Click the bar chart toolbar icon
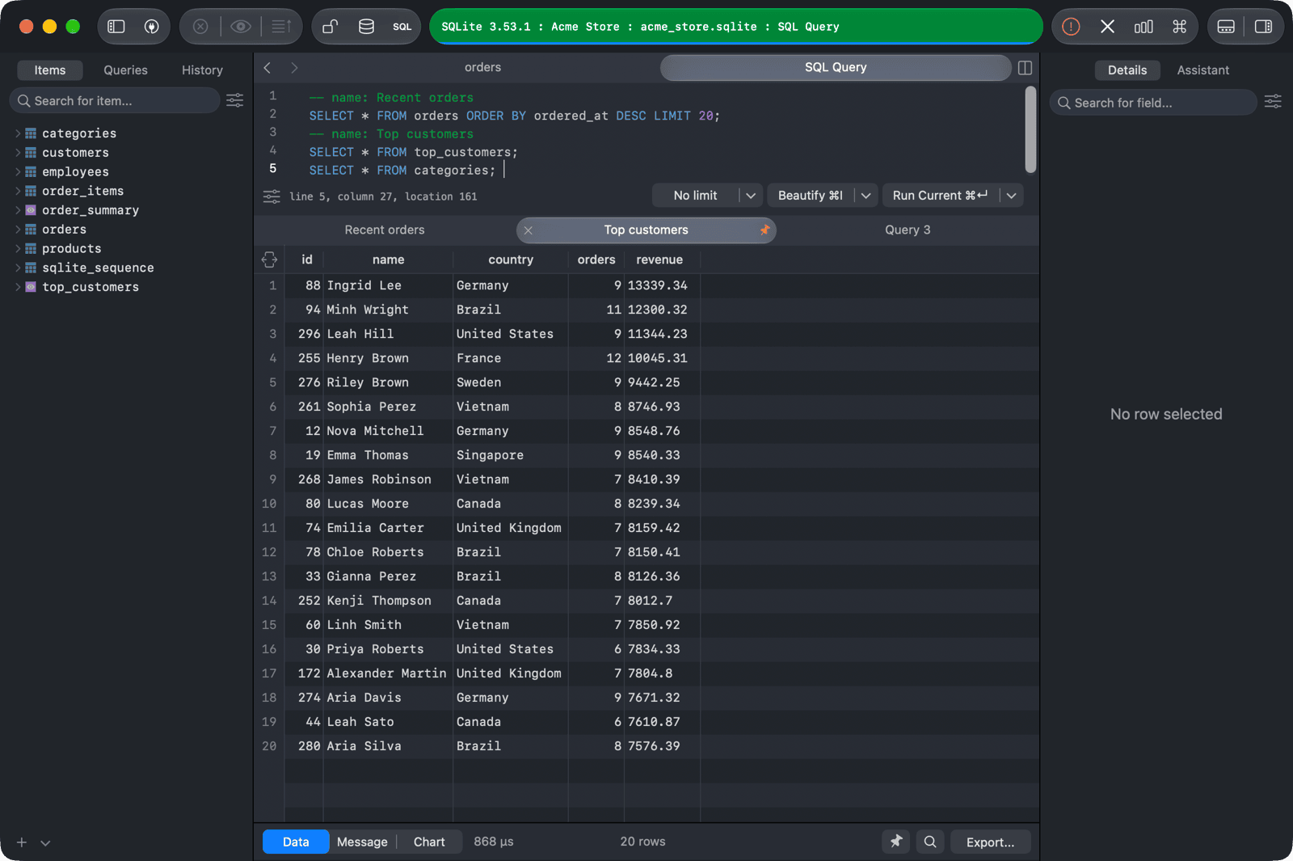This screenshot has height=861, width=1293. pyautogui.click(x=1143, y=27)
